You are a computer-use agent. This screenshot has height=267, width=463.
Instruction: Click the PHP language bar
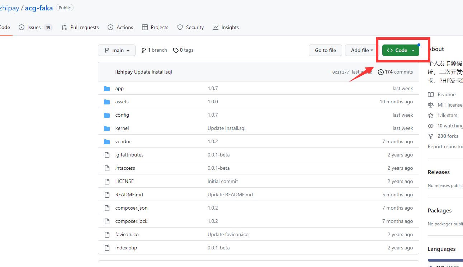(445, 260)
